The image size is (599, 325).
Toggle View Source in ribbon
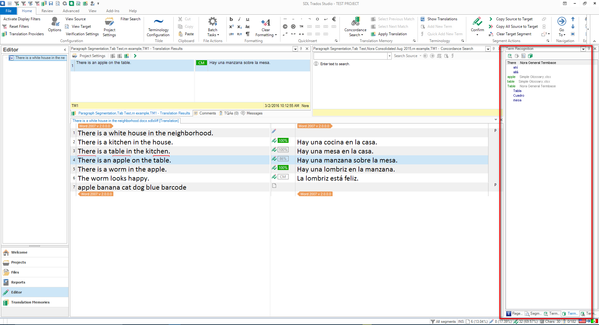click(x=75, y=19)
